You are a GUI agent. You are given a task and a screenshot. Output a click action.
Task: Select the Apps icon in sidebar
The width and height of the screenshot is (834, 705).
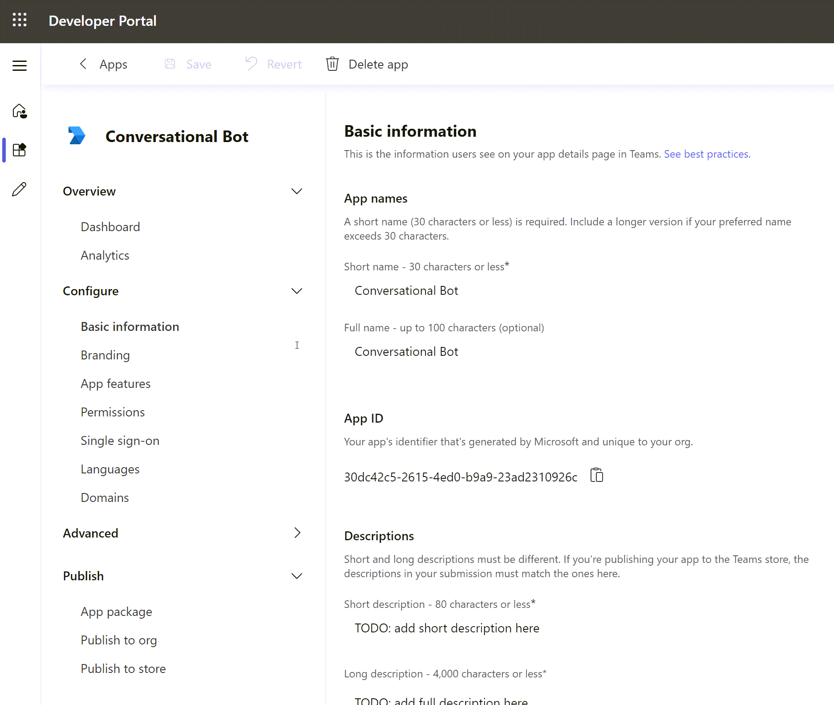coord(20,150)
